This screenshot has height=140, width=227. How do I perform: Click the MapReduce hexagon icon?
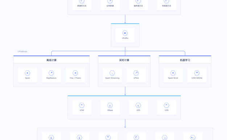51,73
